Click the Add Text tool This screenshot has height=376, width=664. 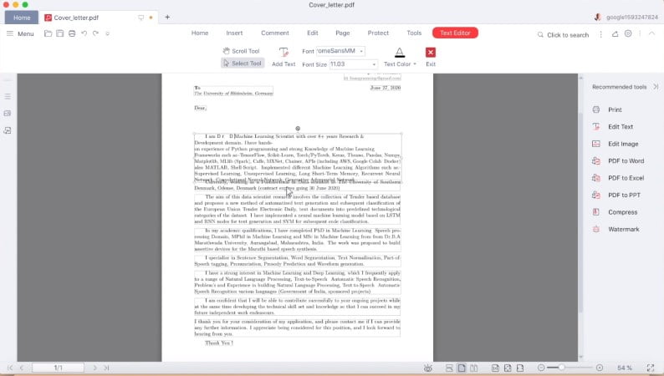coord(283,57)
